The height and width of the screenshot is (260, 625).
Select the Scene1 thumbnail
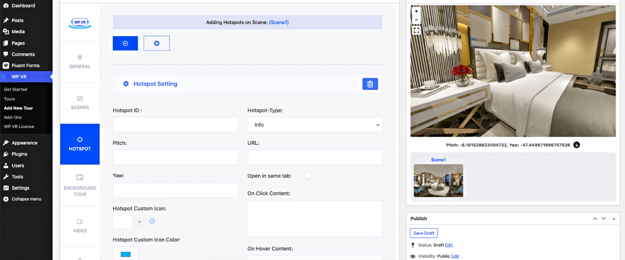pos(438,181)
